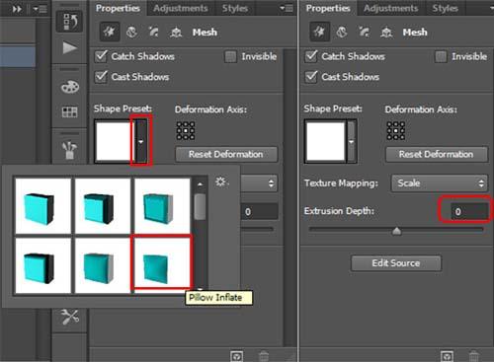Switch to the Adjustments tab in the left panel
Viewport: 494px width, 362px height.
tap(181, 8)
